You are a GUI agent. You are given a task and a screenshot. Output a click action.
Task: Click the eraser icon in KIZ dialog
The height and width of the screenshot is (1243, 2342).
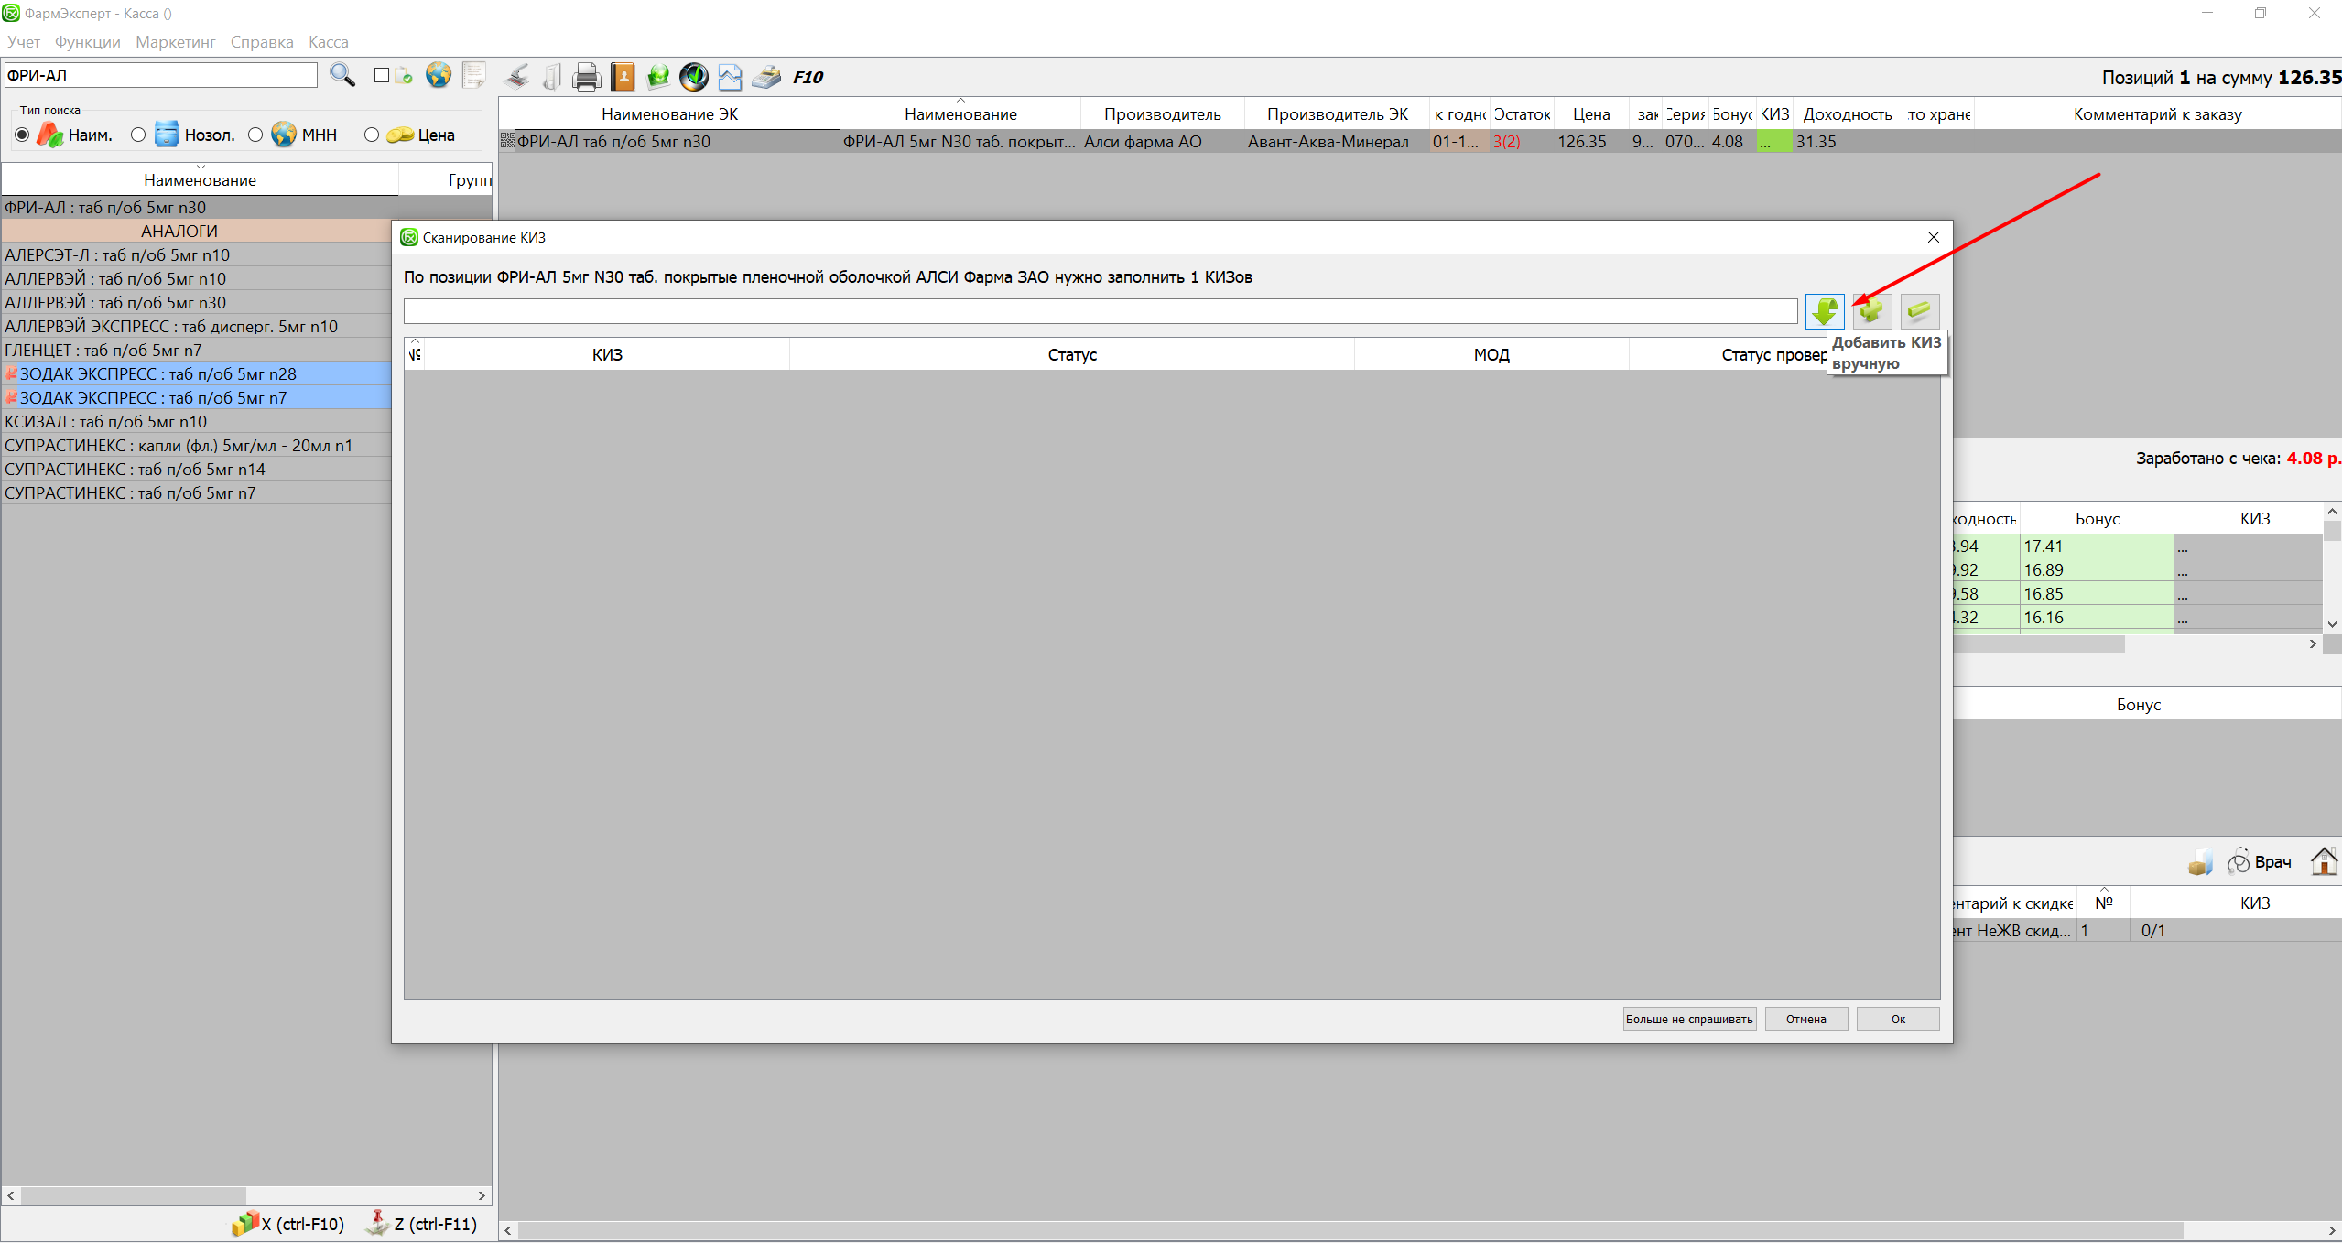(1919, 311)
